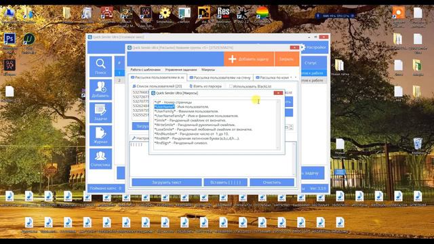Image resolution: width=434 pixels, height=244 pixels.
Task: Select the *RndSign* macro line
Action: [x=181, y=143]
